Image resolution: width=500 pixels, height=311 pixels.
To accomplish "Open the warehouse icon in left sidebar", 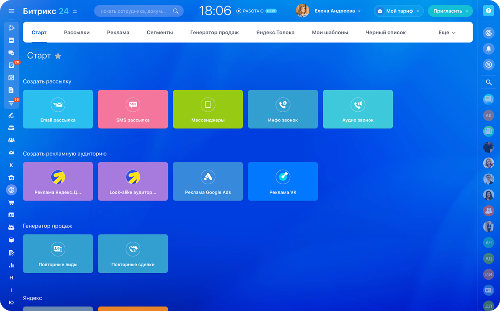I will point(11,177).
